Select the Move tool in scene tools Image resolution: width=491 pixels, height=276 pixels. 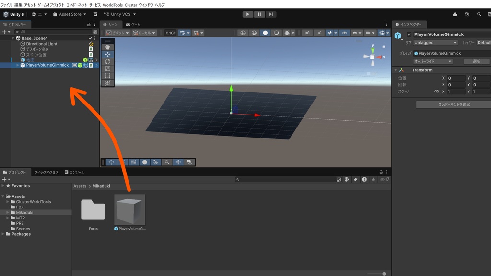tap(108, 55)
